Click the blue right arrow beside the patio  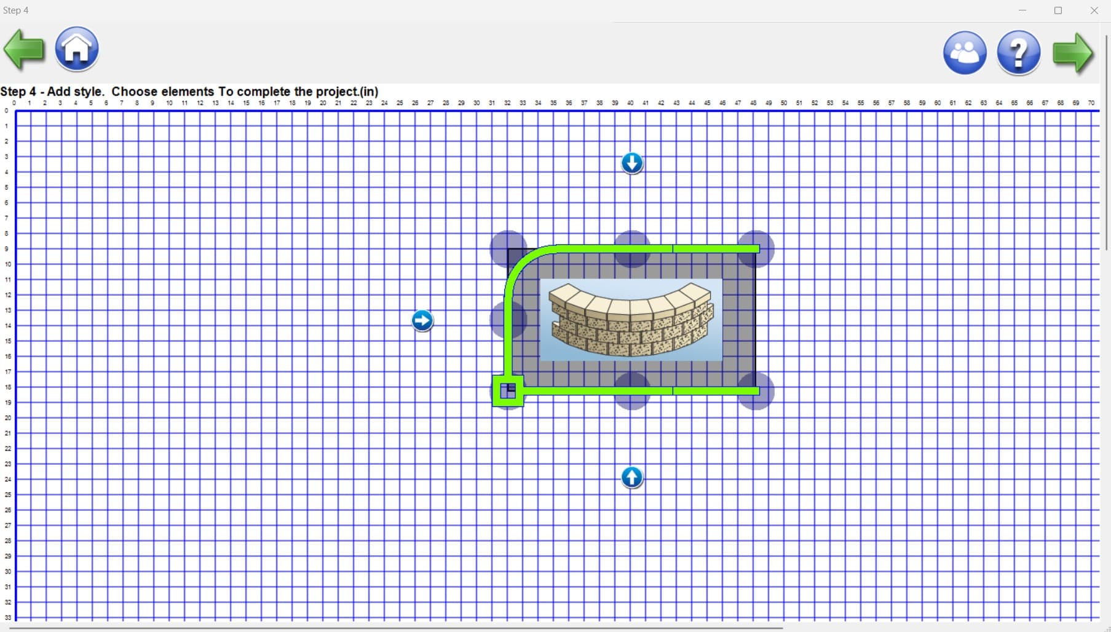click(x=422, y=320)
